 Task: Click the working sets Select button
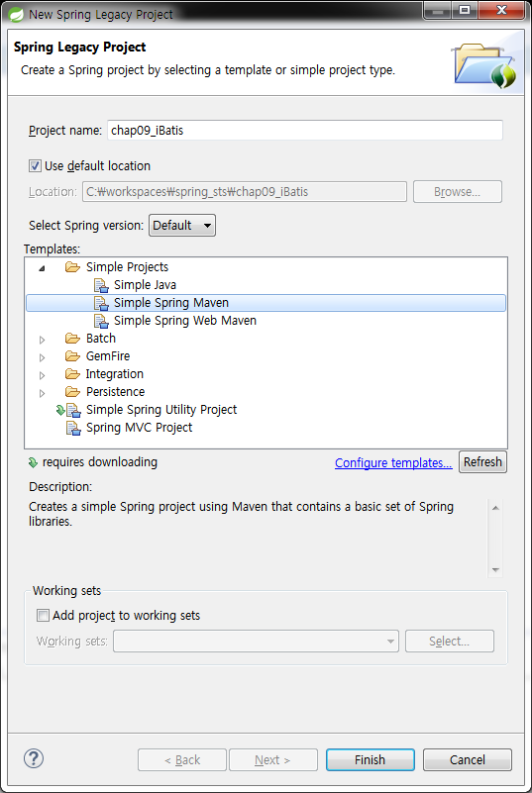pyautogui.click(x=449, y=642)
